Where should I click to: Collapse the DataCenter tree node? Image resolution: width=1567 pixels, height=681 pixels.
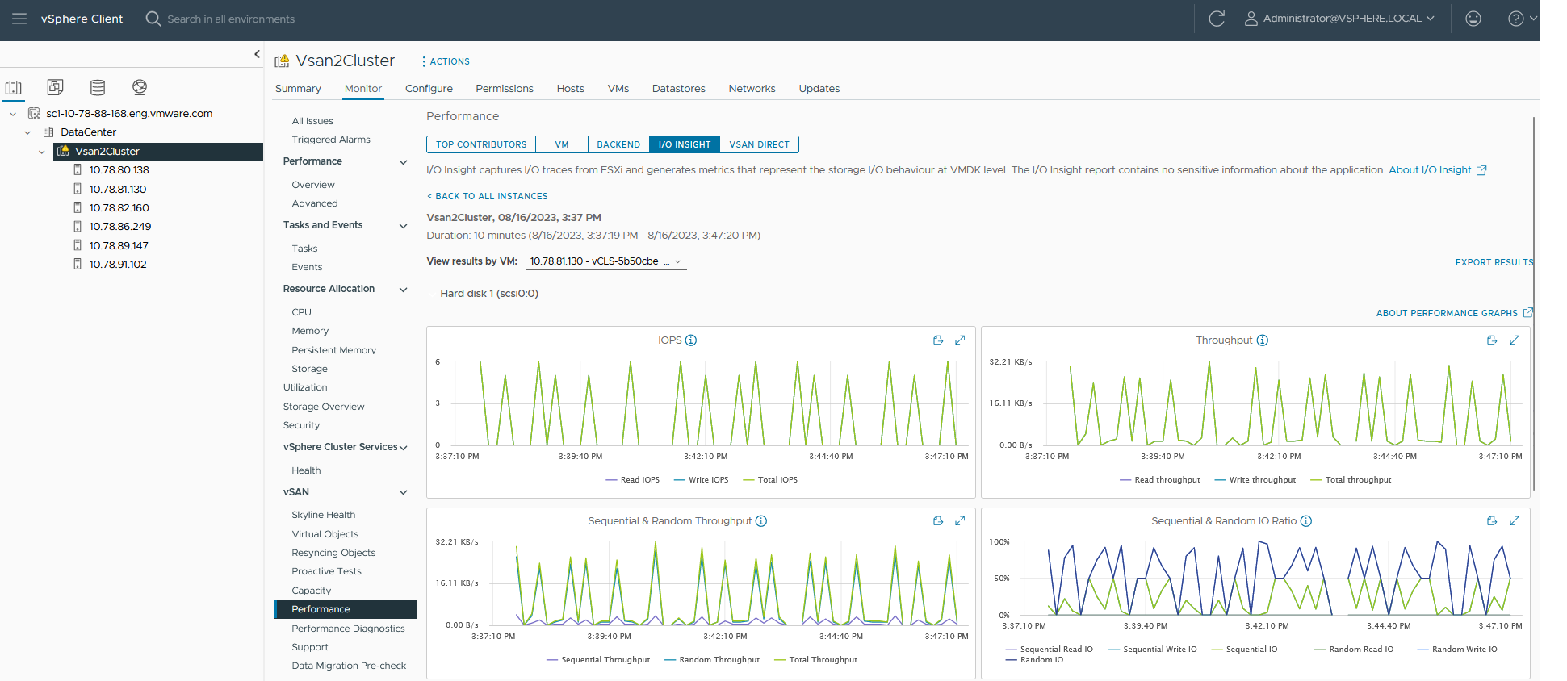tap(27, 132)
